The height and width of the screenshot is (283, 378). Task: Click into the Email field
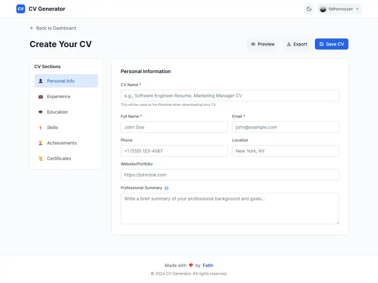[285, 127]
